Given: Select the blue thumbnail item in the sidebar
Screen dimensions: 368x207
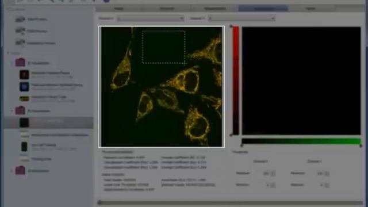Looking at the screenshot, I should click(24, 87).
